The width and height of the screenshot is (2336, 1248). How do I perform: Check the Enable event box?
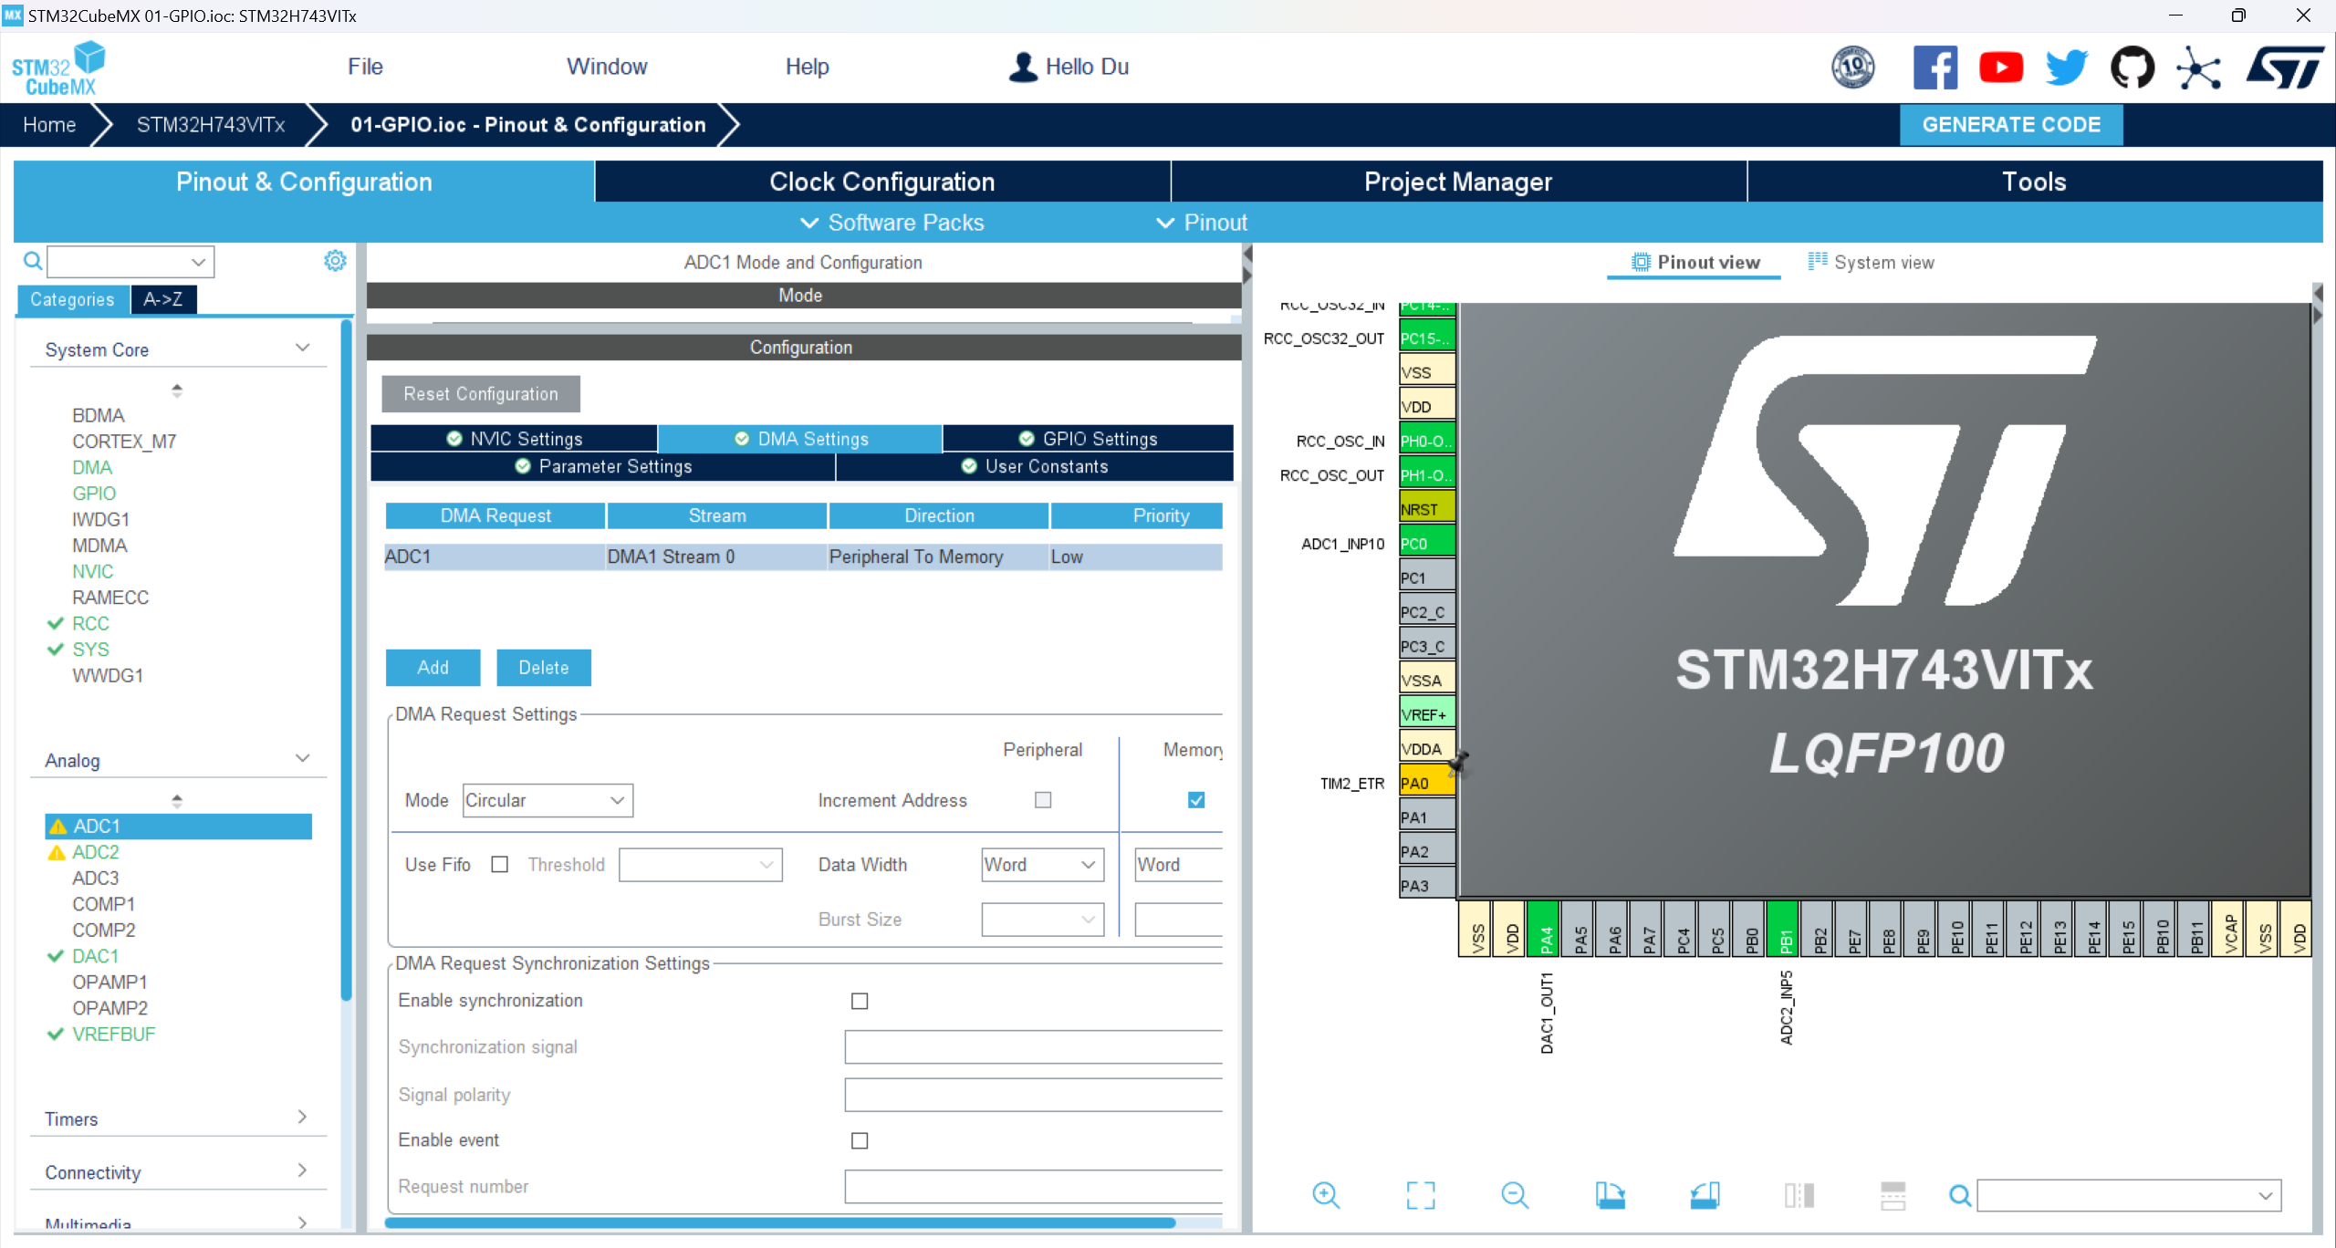tap(860, 1140)
